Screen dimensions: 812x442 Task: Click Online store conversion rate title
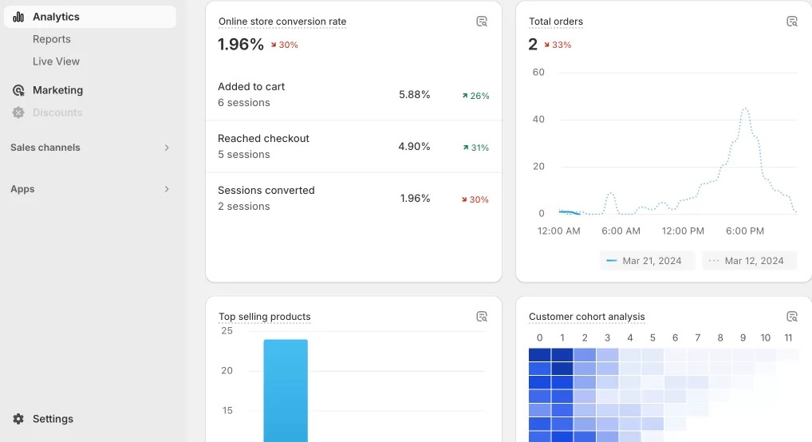tap(282, 22)
